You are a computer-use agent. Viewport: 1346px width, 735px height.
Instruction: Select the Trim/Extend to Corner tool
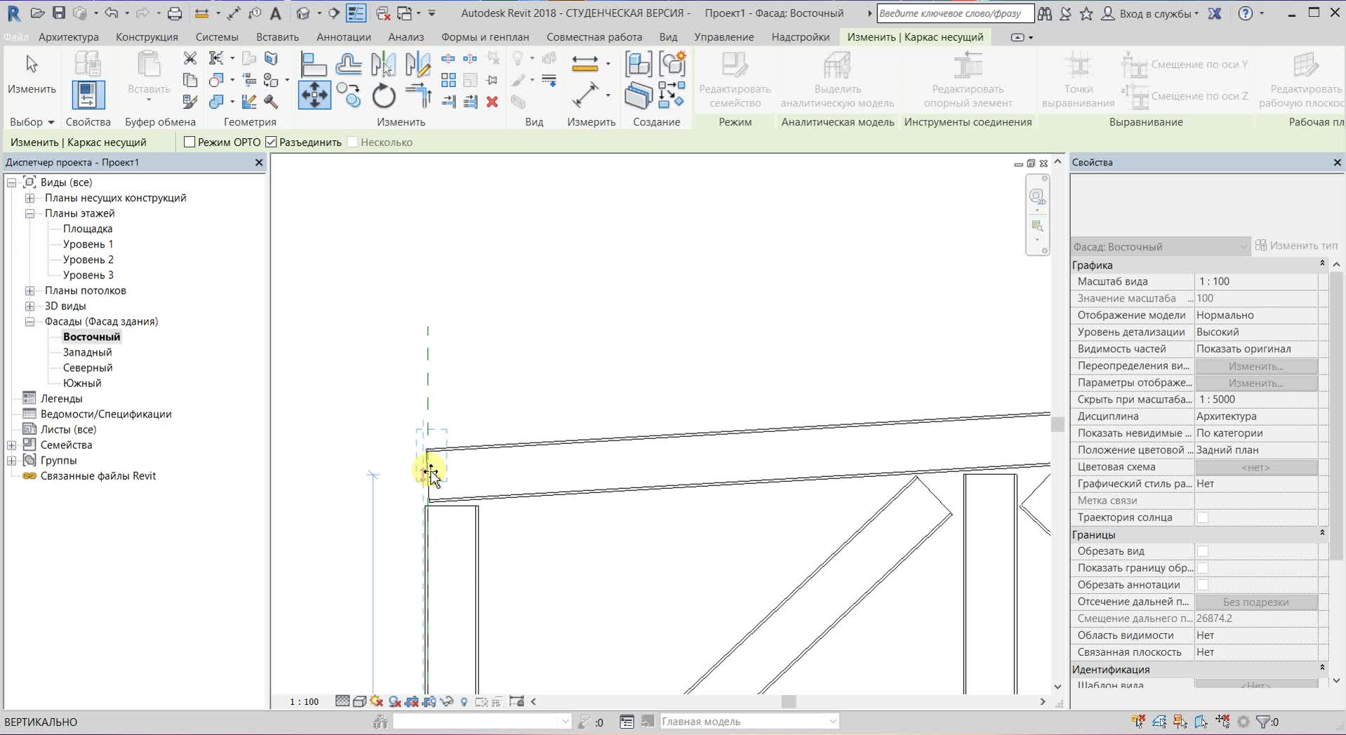point(418,95)
